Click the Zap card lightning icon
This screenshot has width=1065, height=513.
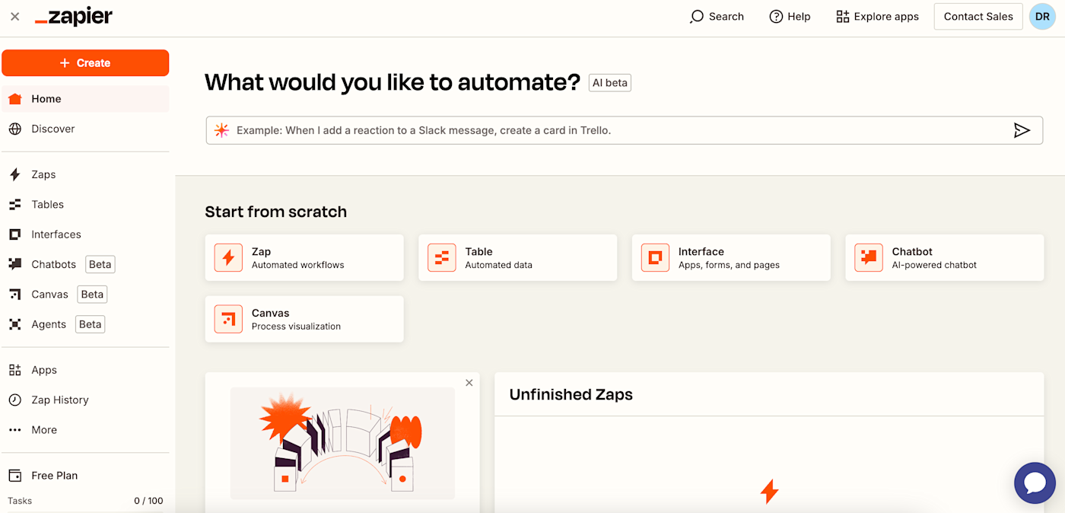click(x=228, y=258)
